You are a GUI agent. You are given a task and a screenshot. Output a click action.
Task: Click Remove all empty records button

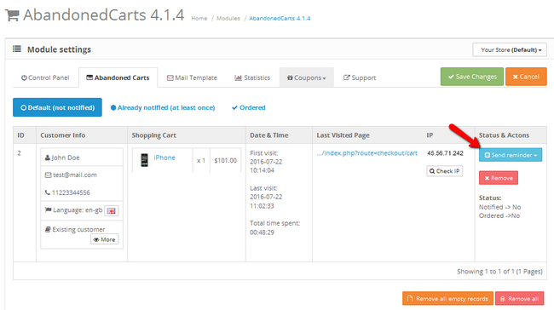tap(447, 299)
